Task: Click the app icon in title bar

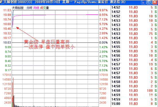Action: 1,2
